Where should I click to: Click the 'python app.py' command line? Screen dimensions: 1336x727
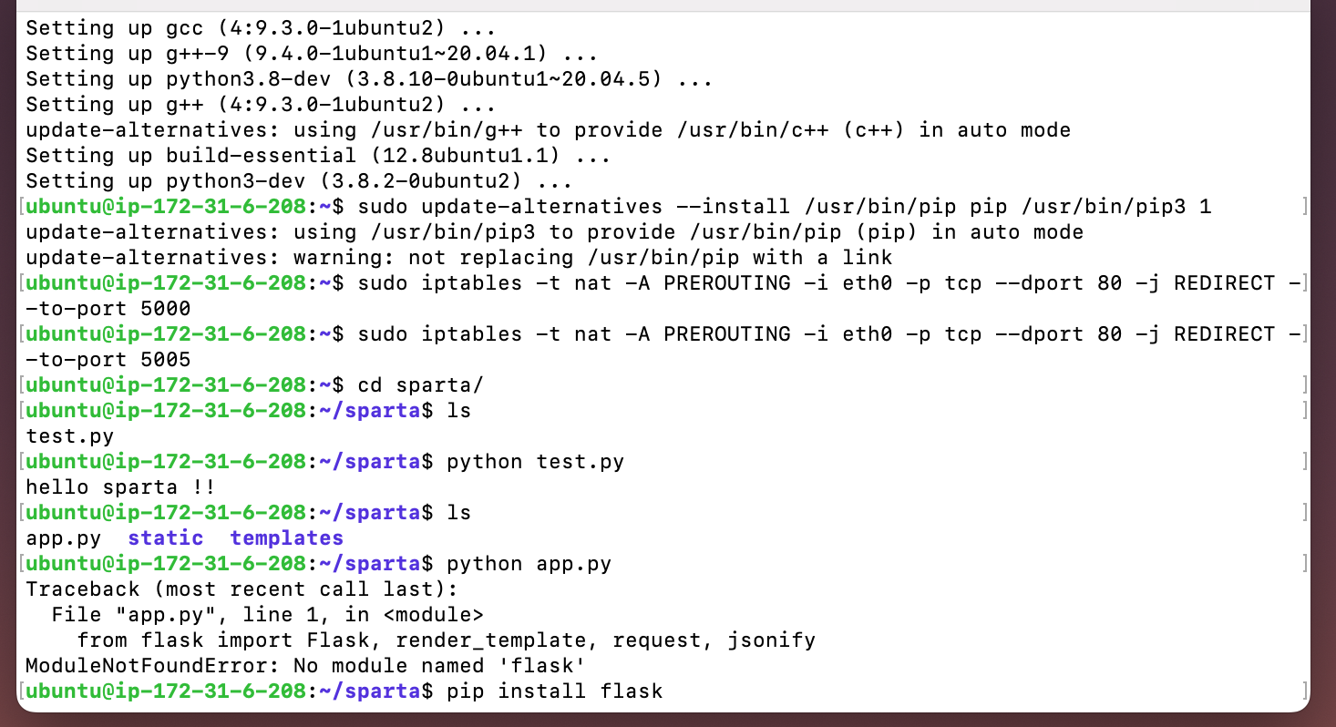coord(529,564)
